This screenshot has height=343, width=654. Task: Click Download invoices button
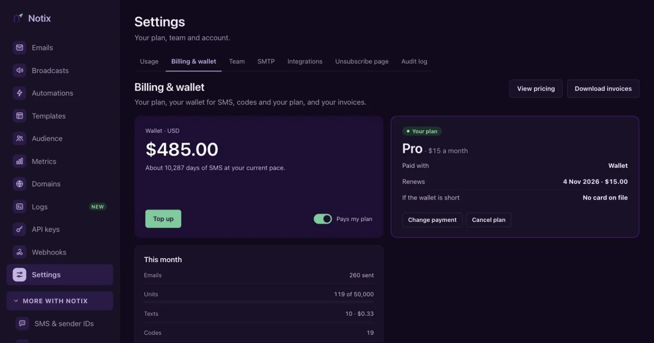tap(603, 88)
